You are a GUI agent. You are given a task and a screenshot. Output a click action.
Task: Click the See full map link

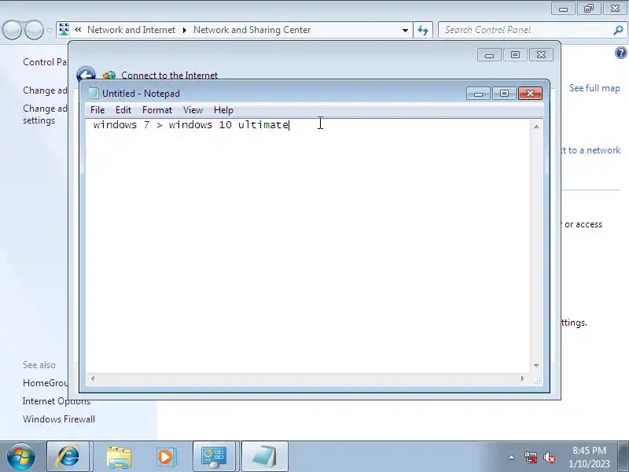coord(594,88)
